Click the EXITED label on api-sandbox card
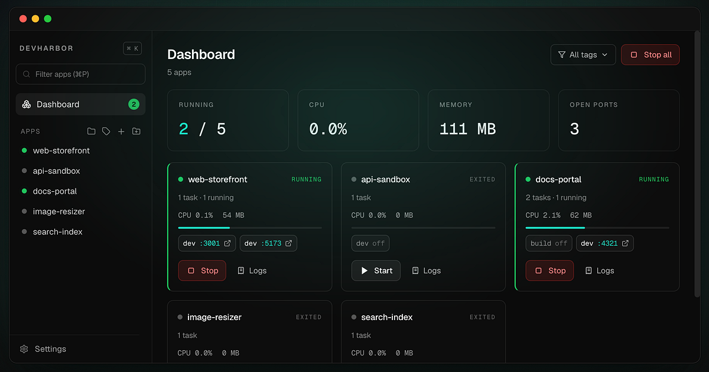709x372 pixels. (x=483, y=180)
